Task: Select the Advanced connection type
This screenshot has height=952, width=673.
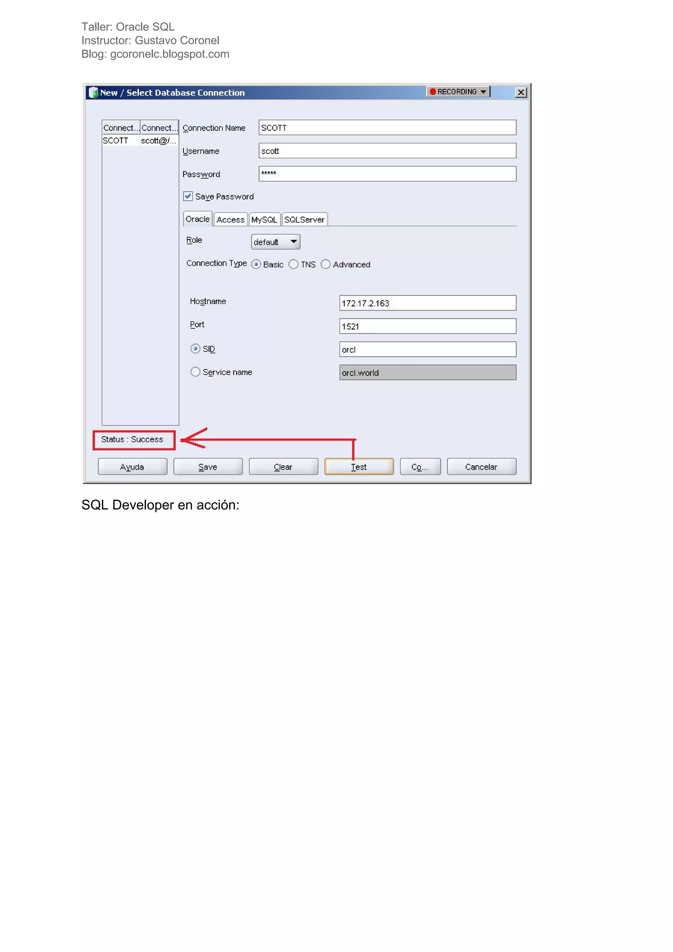Action: [326, 265]
